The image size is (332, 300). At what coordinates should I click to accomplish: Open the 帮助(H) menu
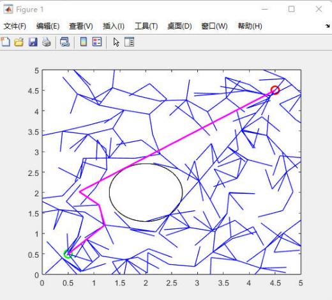250,26
